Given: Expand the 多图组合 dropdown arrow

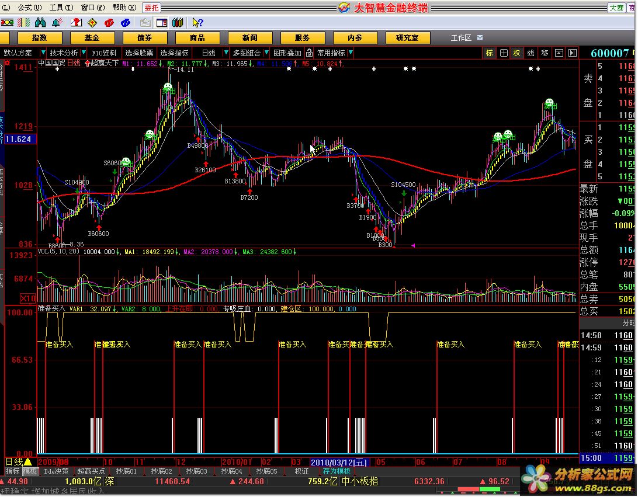Looking at the screenshot, I should click(266, 53).
